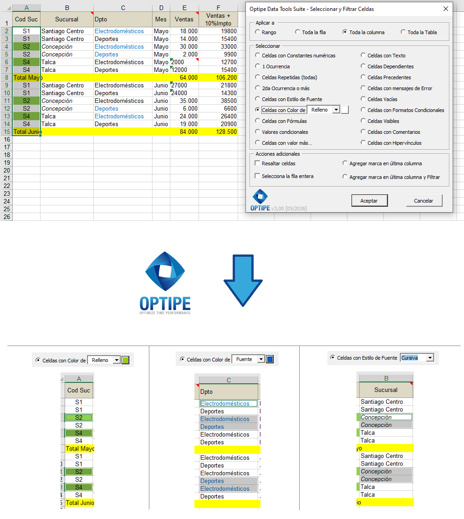Viewport: 464px width, 519px height.
Task: Click the select-all corner of spreadsheet
Action: (x=7, y=8)
